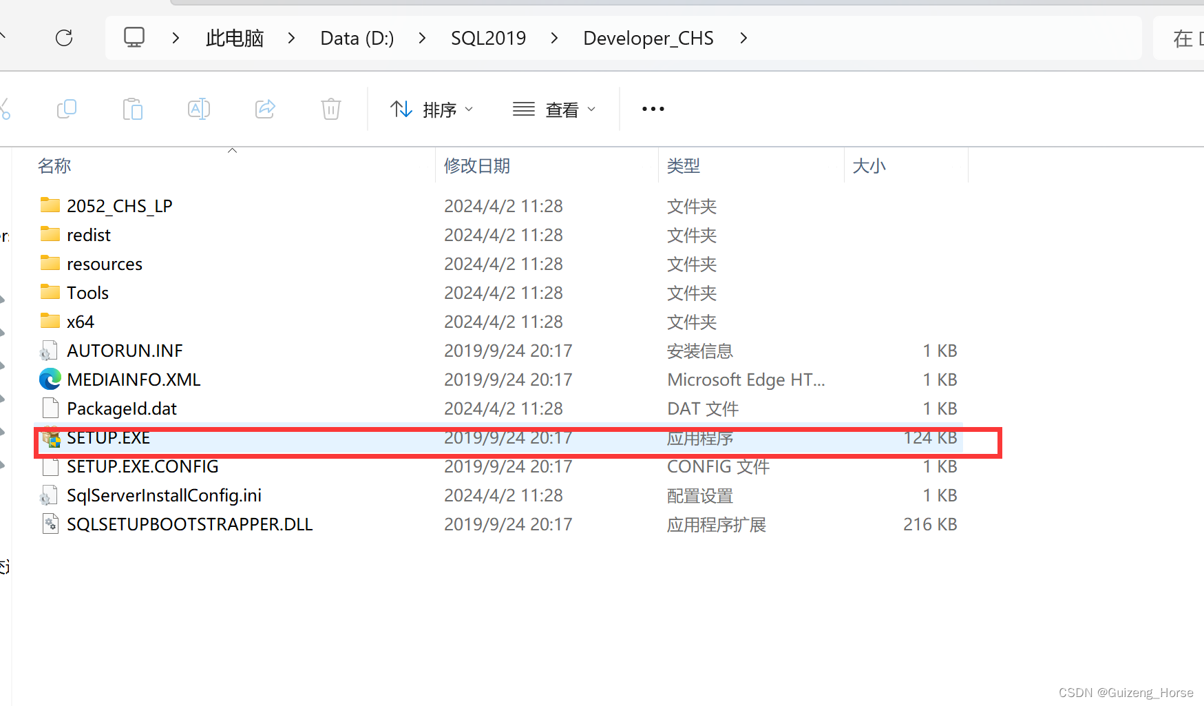The image size is (1204, 706).
Task: Click the Refresh icon in the address bar
Action: coord(64,38)
